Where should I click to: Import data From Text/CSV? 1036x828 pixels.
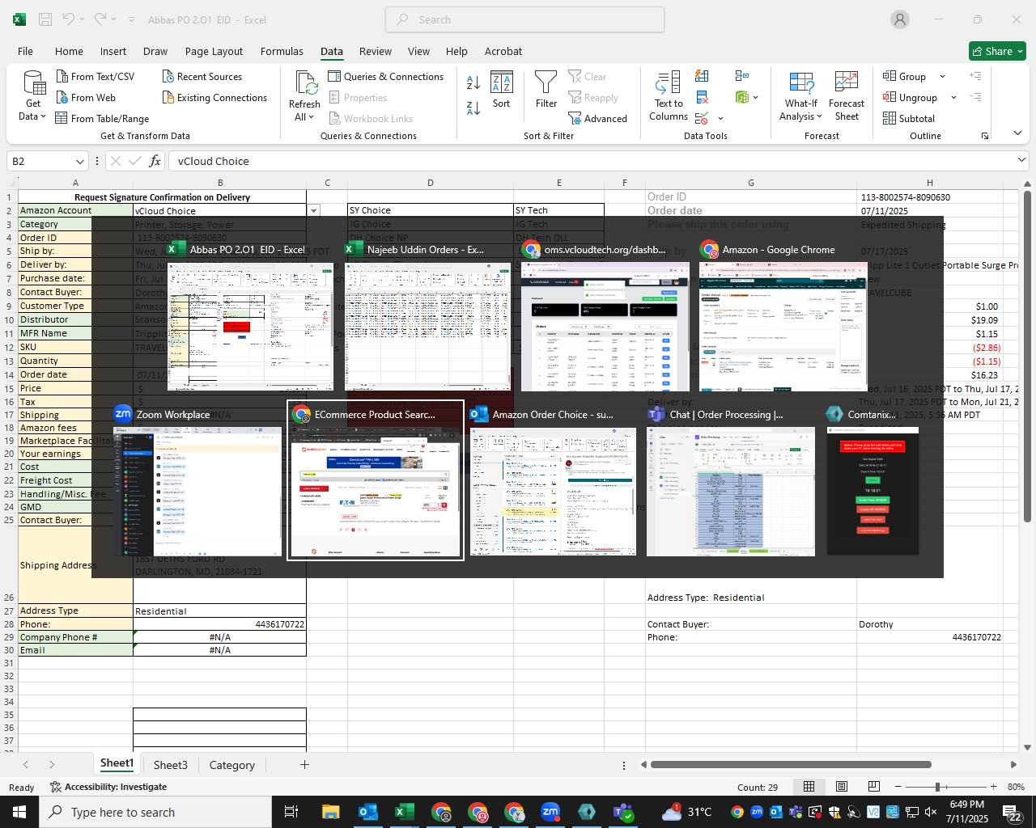(x=95, y=76)
